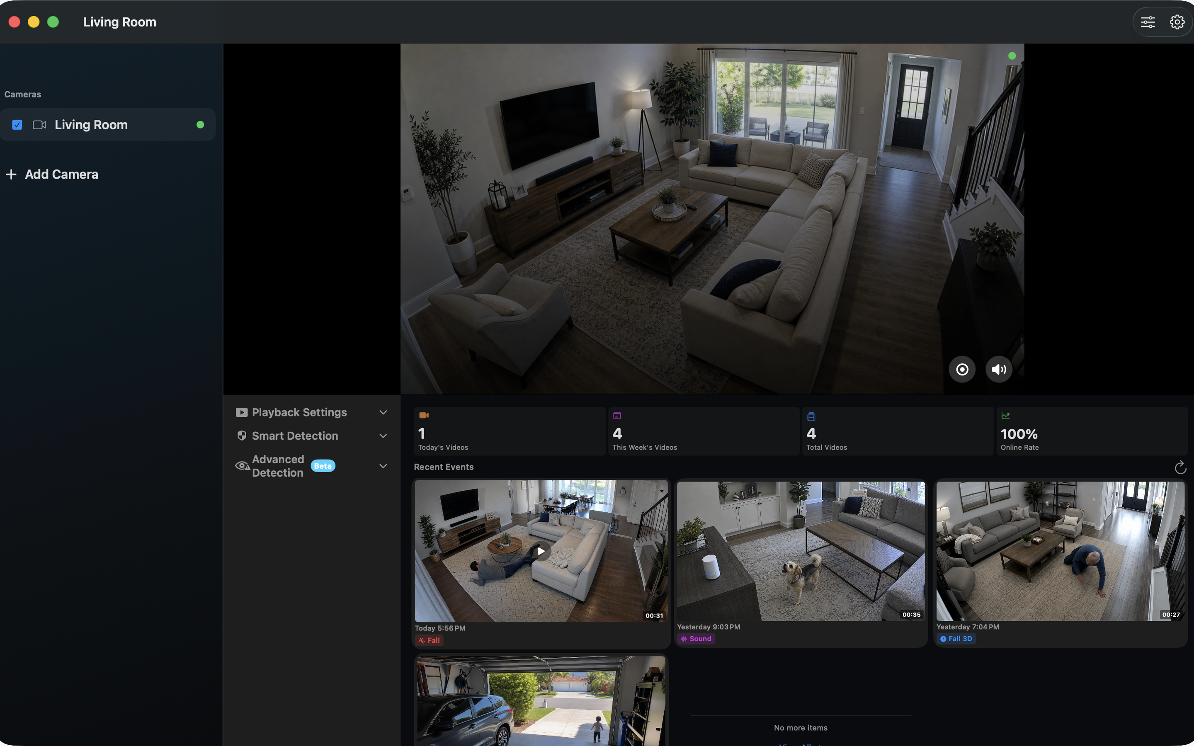Viewport: 1194px width, 746px height.
Task: Click the Playback Settings play icon
Action: [242, 412]
